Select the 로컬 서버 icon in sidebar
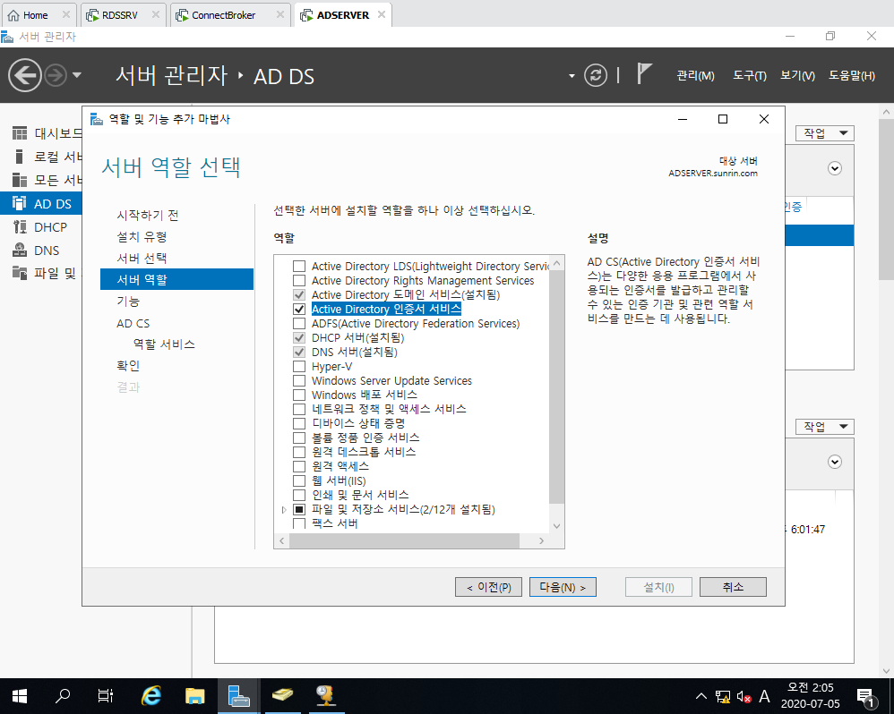Viewport: 894px width, 714px height. (20, 157)
